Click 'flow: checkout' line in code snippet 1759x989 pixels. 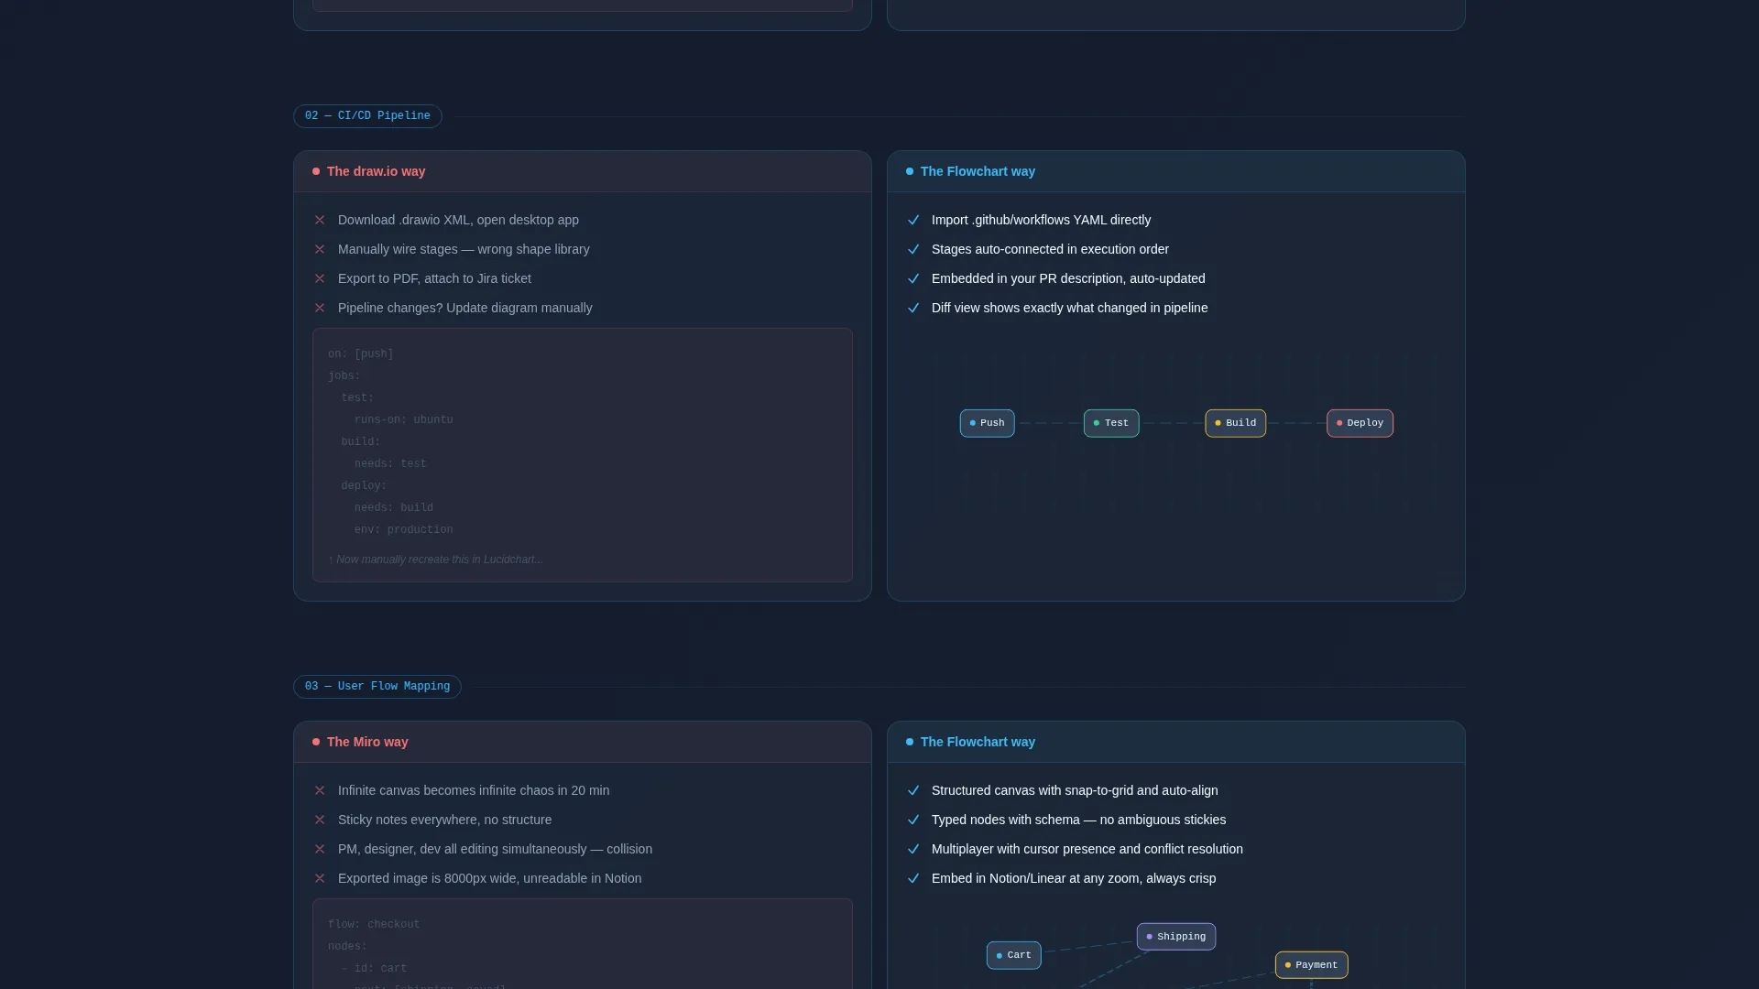(374, 925)
